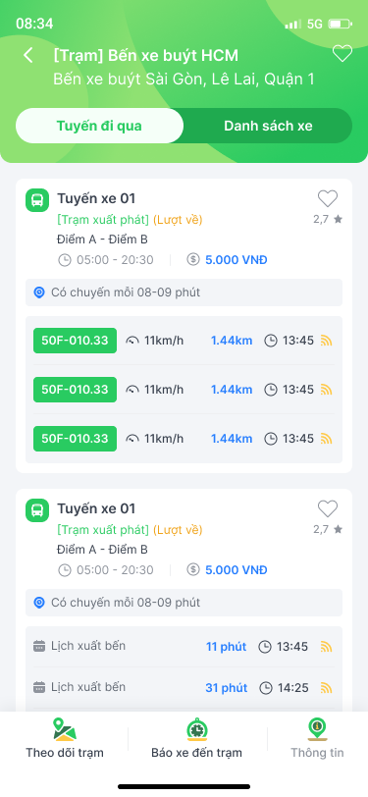Favorite the station with header heart icon
Viewport: 368px width, 797px height.
pos(342,53)
